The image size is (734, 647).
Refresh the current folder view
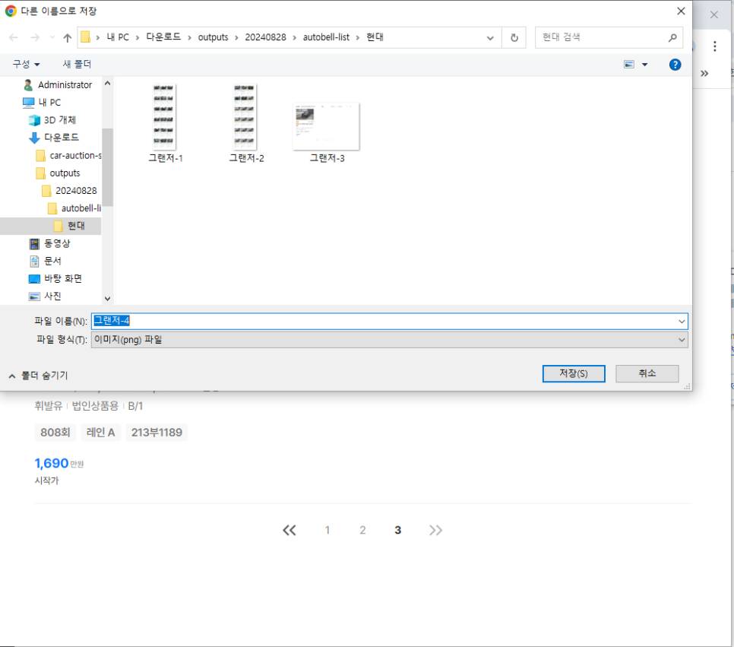click(x=514, y=37)
